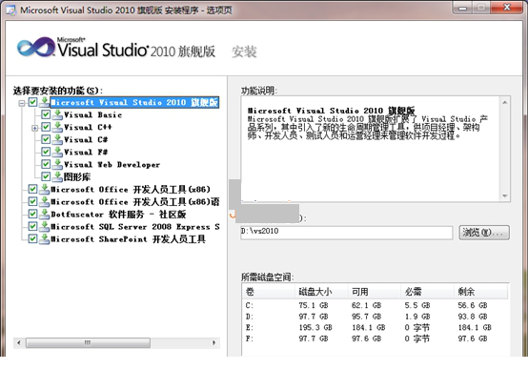Click install icon beside root Visual Studio 2010 旗舰版
The image size is (528, 370).
coord(44,102)
